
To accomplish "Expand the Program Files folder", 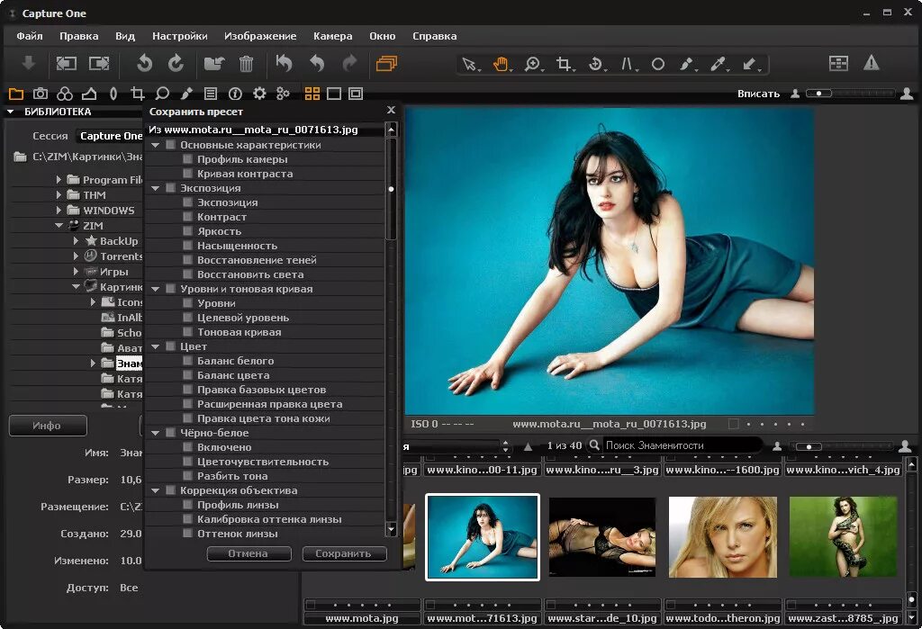I will pyautogui.click(x=59, y=179).
